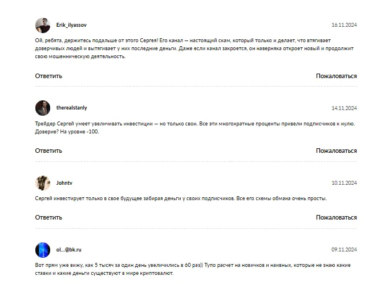Screen dimensions: 365x284
Task: Reply to Erik_ilyassov's comment with Ответить
Action: tap(48, 76)
